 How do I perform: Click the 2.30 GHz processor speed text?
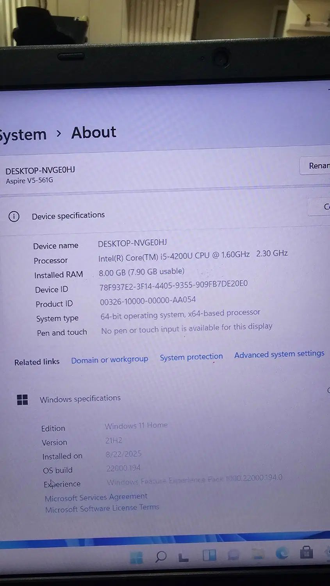point(272,253)
